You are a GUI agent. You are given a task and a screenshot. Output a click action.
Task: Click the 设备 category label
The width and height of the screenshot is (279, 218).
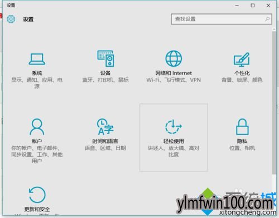click(105, 73)
